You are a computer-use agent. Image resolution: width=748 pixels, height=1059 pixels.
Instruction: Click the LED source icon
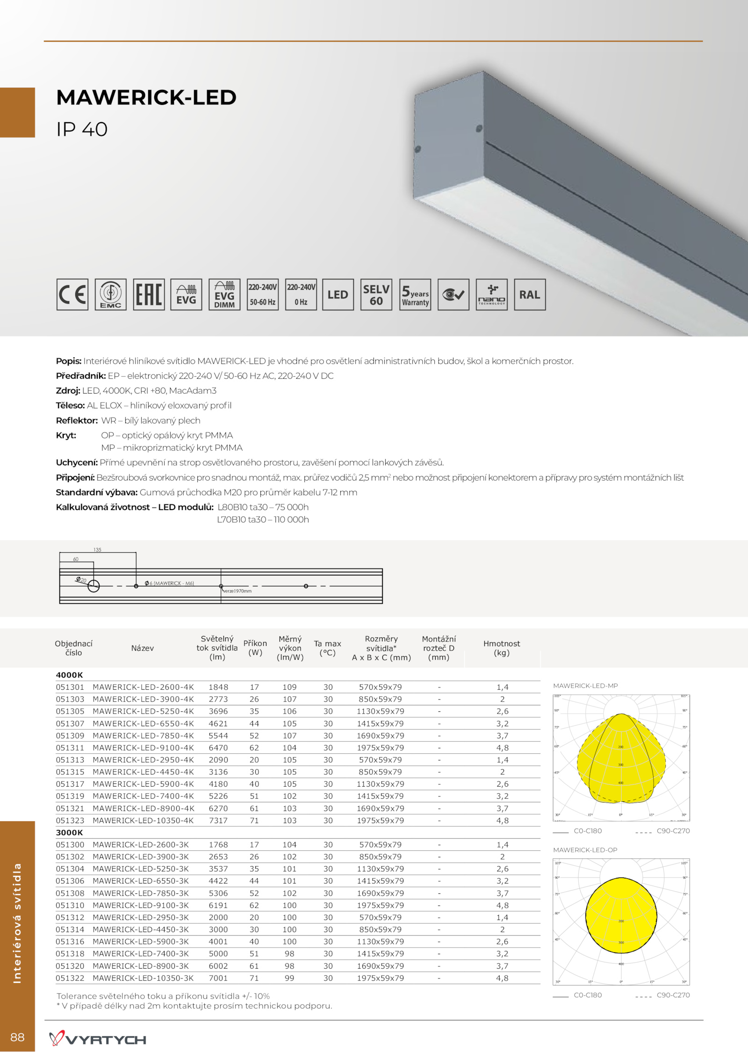pos(338,294)
